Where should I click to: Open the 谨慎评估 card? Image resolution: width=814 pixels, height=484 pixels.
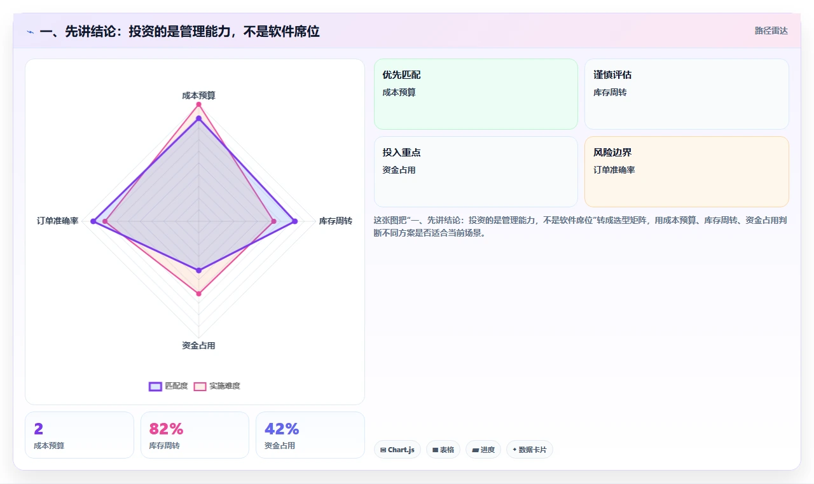pos(687,94)
